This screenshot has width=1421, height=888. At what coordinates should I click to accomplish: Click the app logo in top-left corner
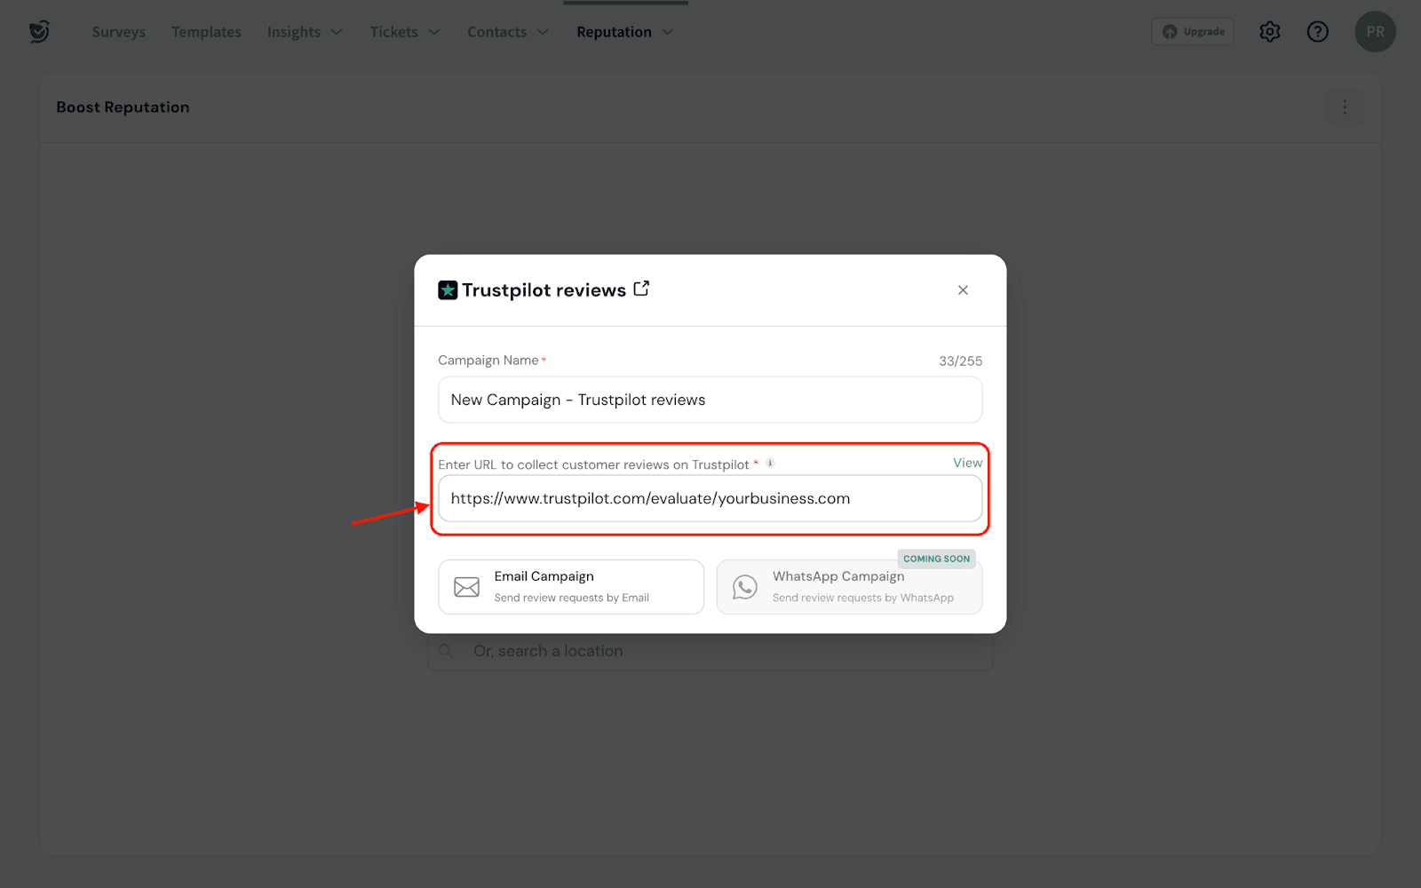tap(39, 32)
